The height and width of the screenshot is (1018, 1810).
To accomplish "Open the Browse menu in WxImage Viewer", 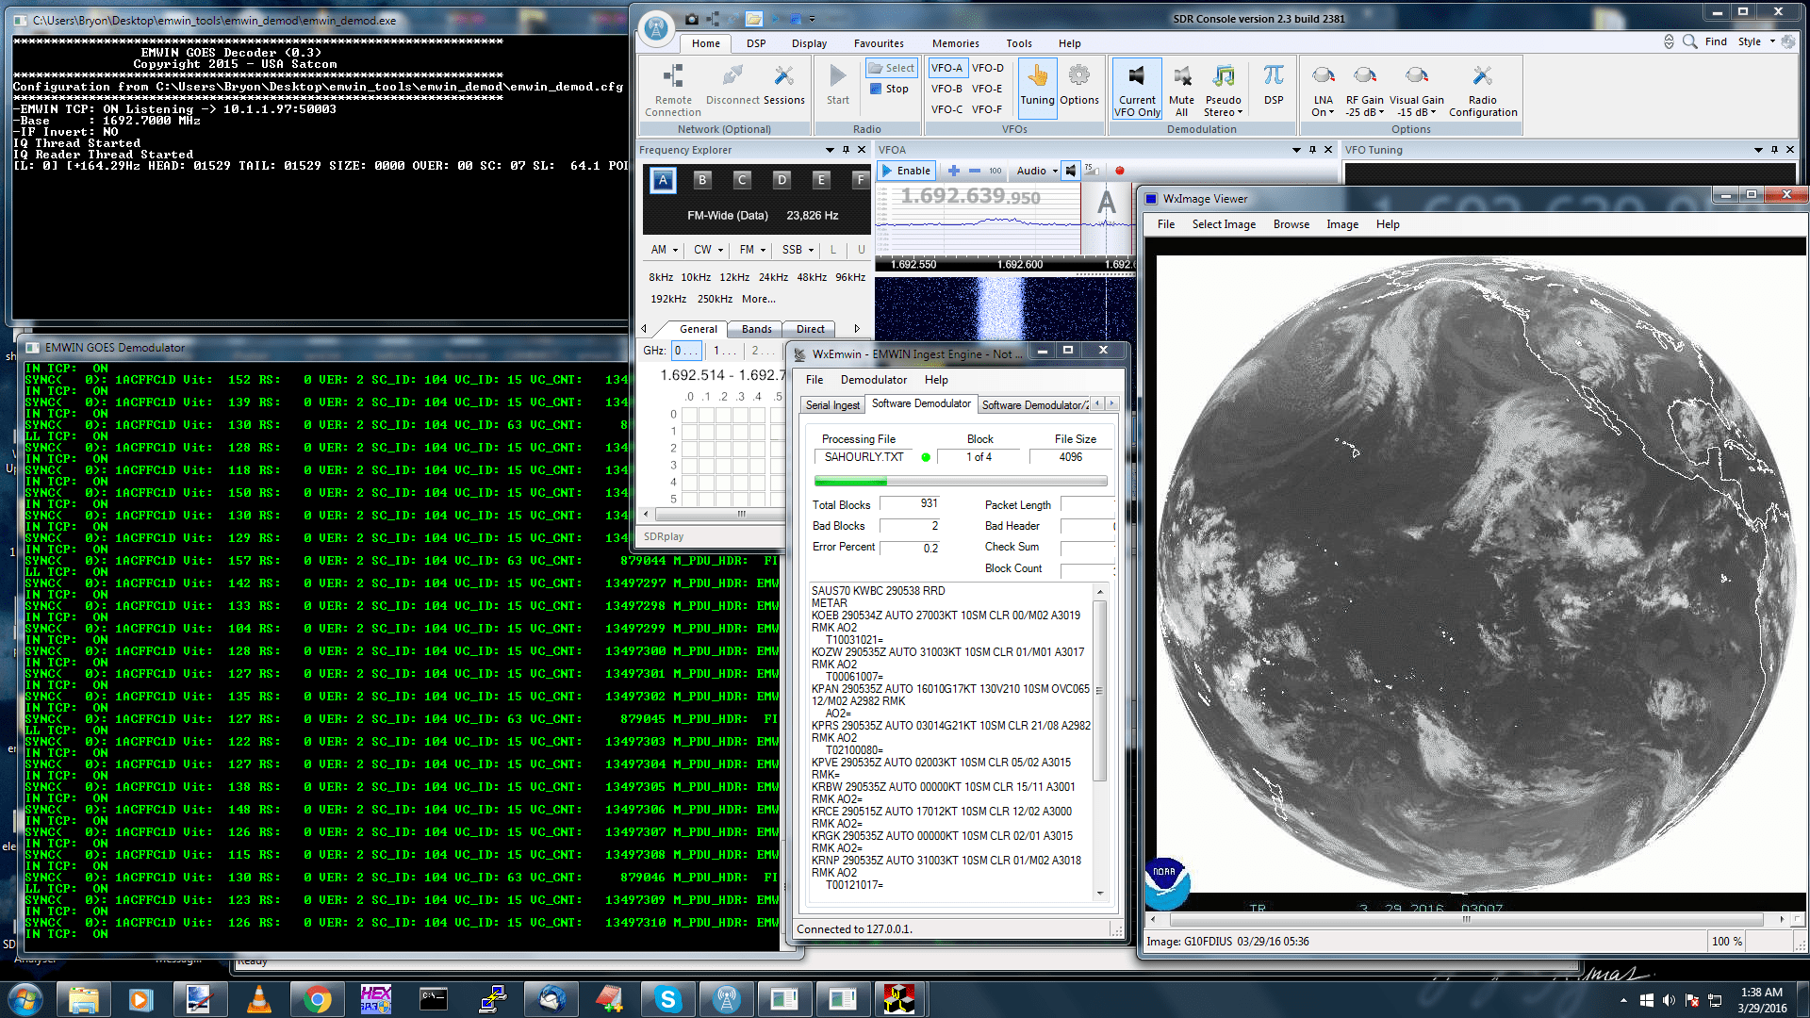I will coord(1291,224).
